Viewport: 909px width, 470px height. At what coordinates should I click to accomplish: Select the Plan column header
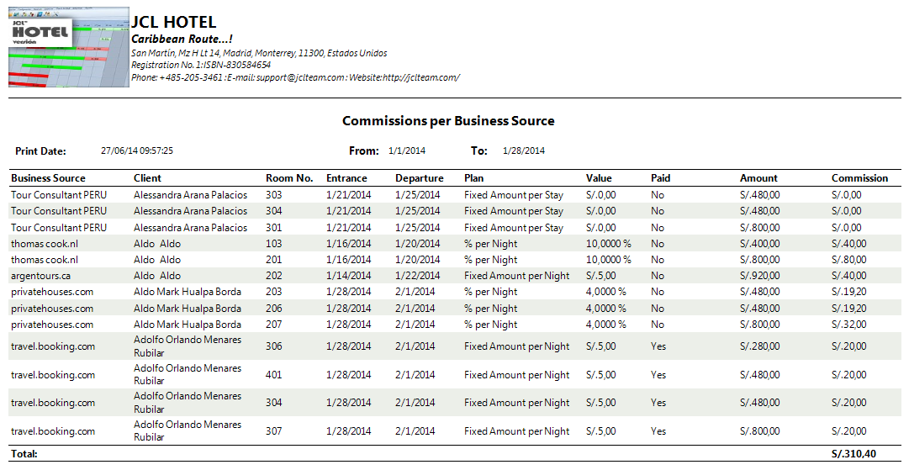point(473,178)
